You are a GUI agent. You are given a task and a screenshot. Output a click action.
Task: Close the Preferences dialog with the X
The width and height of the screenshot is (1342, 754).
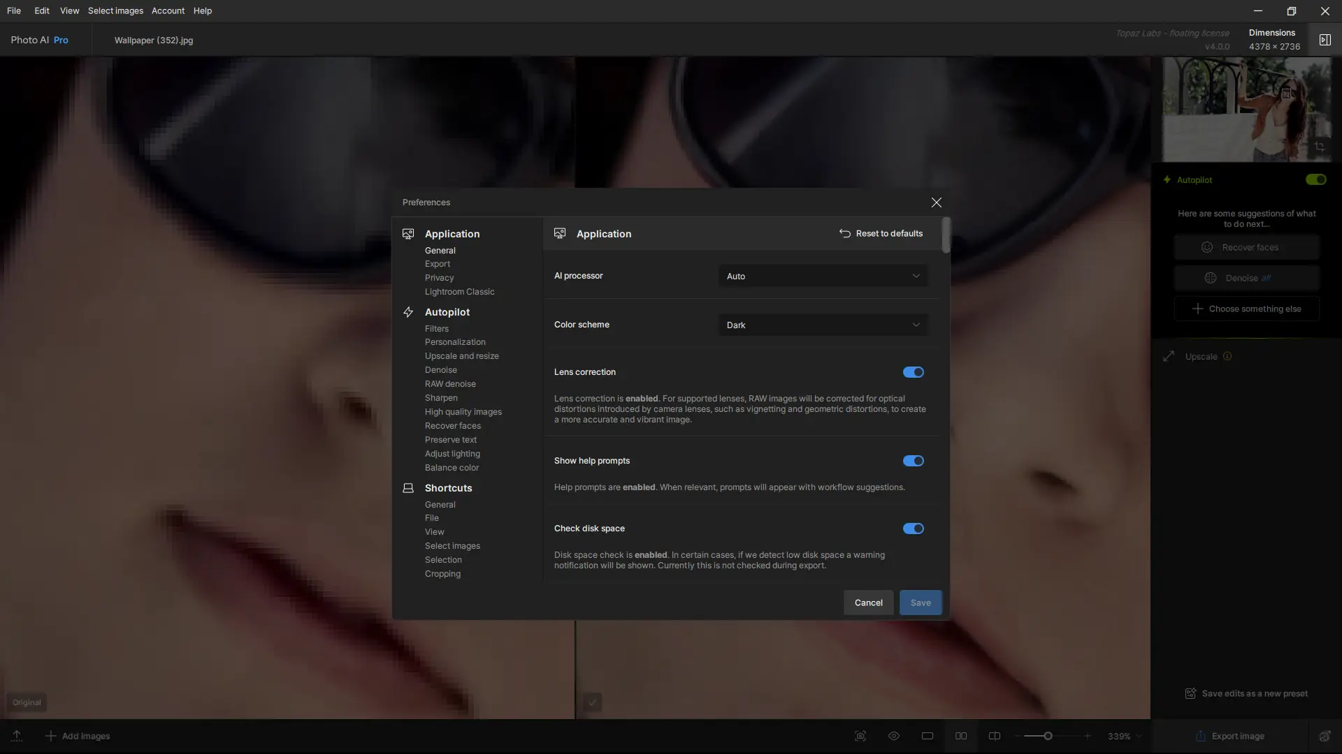[x=936, y=202]
